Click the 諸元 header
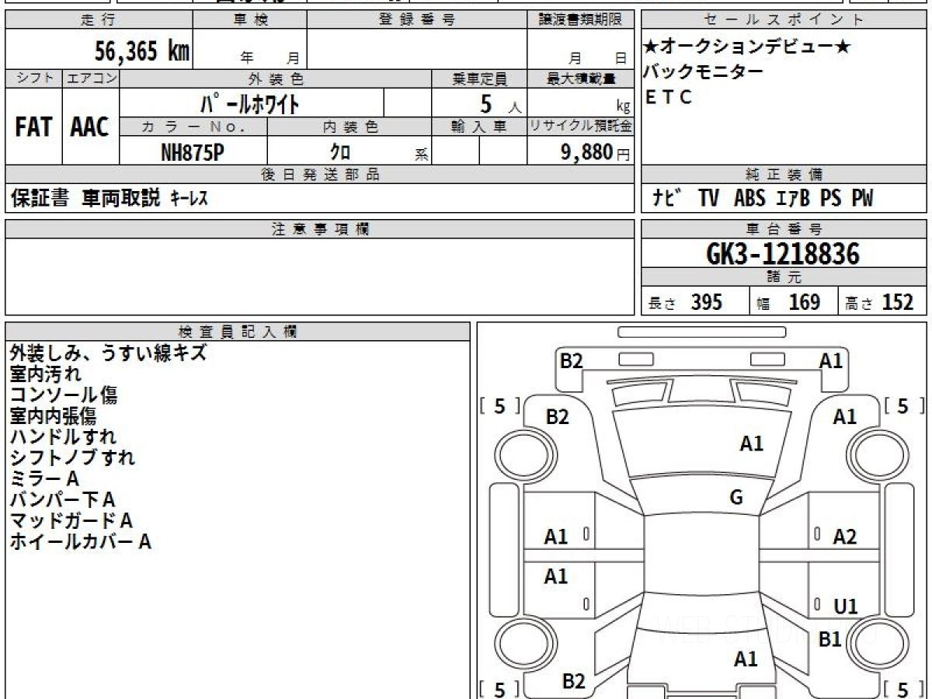The width and height of the screenshot is (932, 699). click(x=784, y=277)
